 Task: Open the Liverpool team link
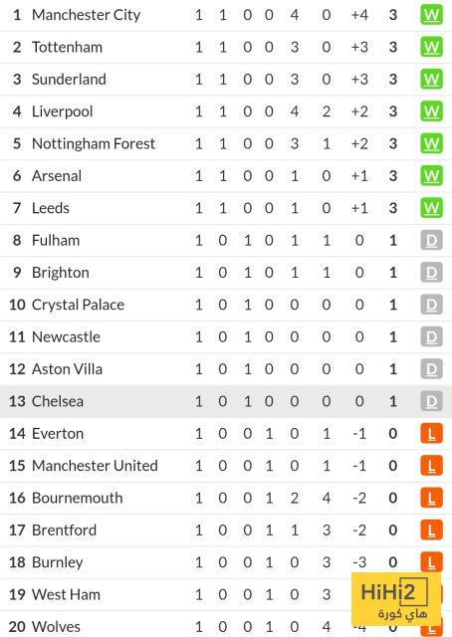tap(62, 111)
